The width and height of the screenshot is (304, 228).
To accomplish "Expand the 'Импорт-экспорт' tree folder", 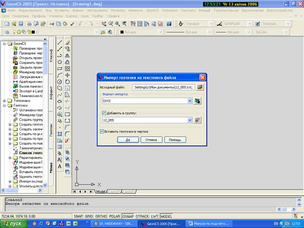I will (x=10, y=181).
